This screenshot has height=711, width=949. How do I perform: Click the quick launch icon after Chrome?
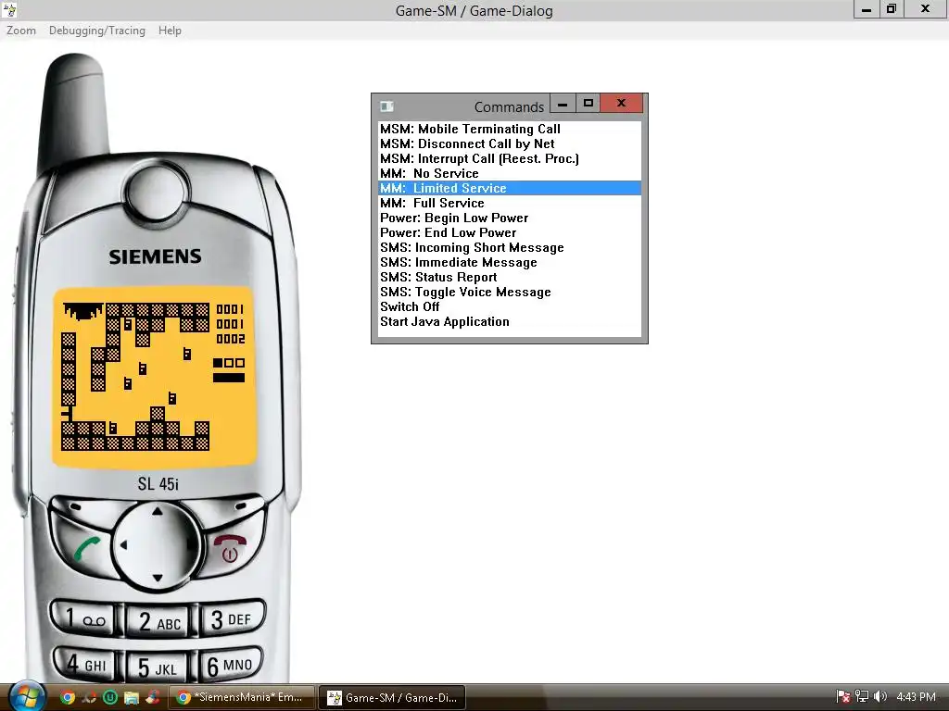tap(89, 697)
